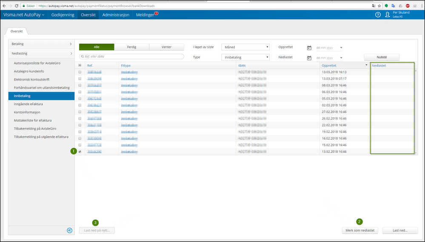Expand the Betaling section in the sidebar
The height and width of the screenshot is (242, 425).
click(41, 44)
